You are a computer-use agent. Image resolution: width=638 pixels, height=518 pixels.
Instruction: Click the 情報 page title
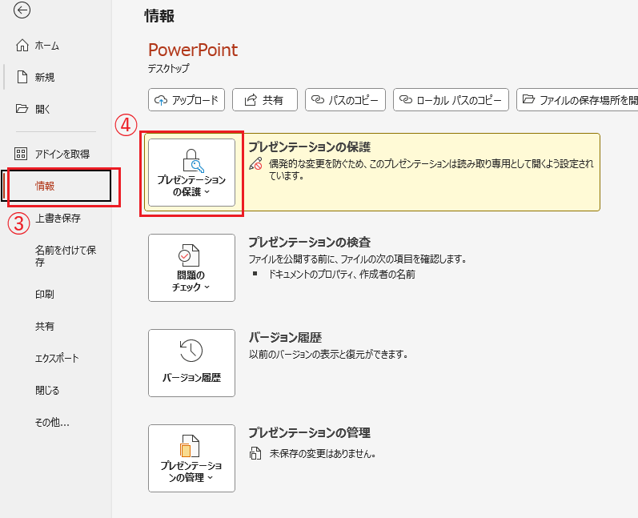(159, 16)
